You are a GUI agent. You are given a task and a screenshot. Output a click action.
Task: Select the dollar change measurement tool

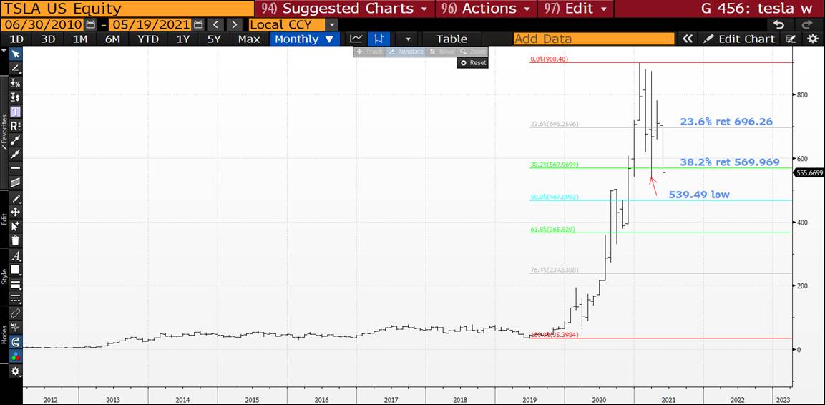click(x=15, y=97)
